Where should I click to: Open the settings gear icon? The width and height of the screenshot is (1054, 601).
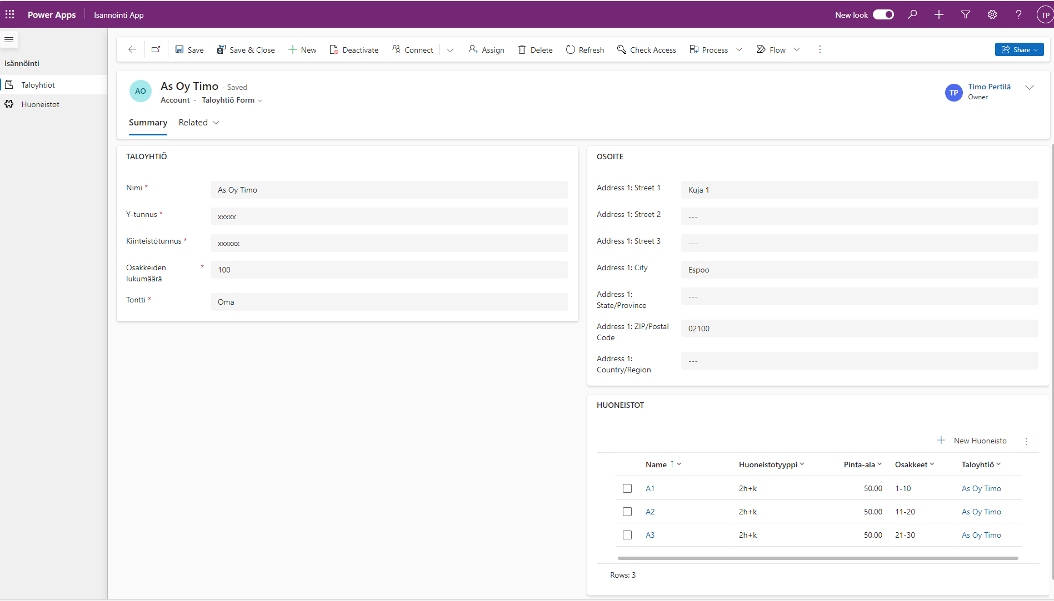click(992, 14)
